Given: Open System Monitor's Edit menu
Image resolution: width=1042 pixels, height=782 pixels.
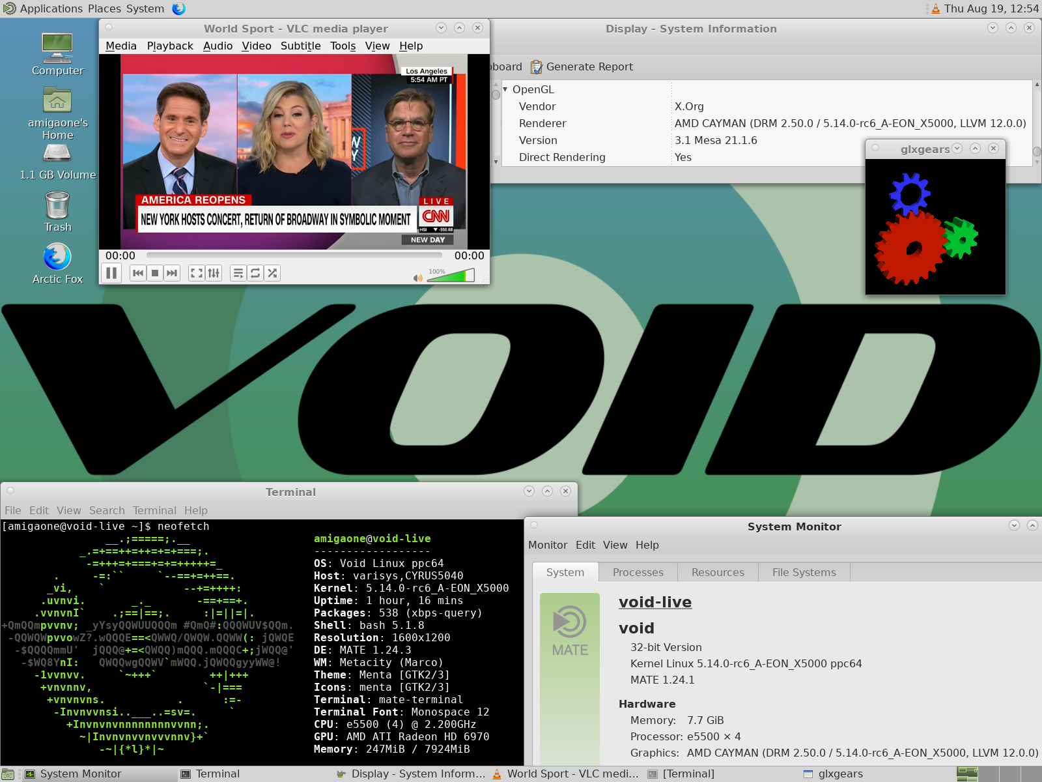Looking at the screenshot, I should tap(585, 545).
